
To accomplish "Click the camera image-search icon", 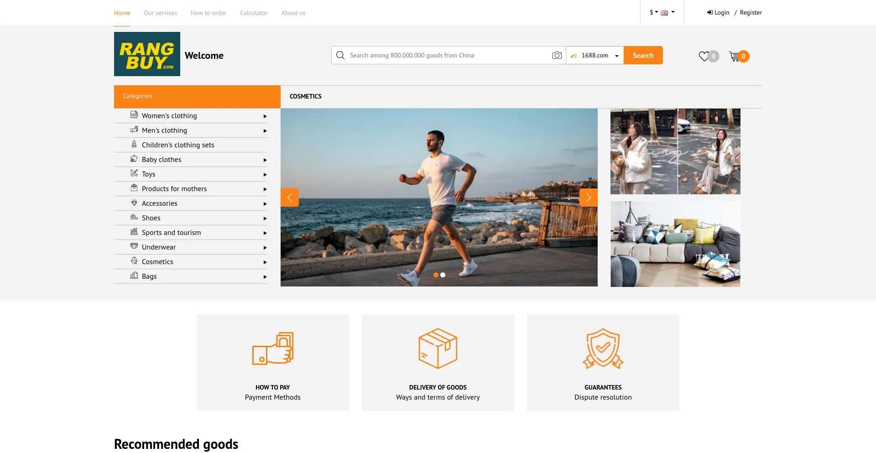I will coord(557,55).
